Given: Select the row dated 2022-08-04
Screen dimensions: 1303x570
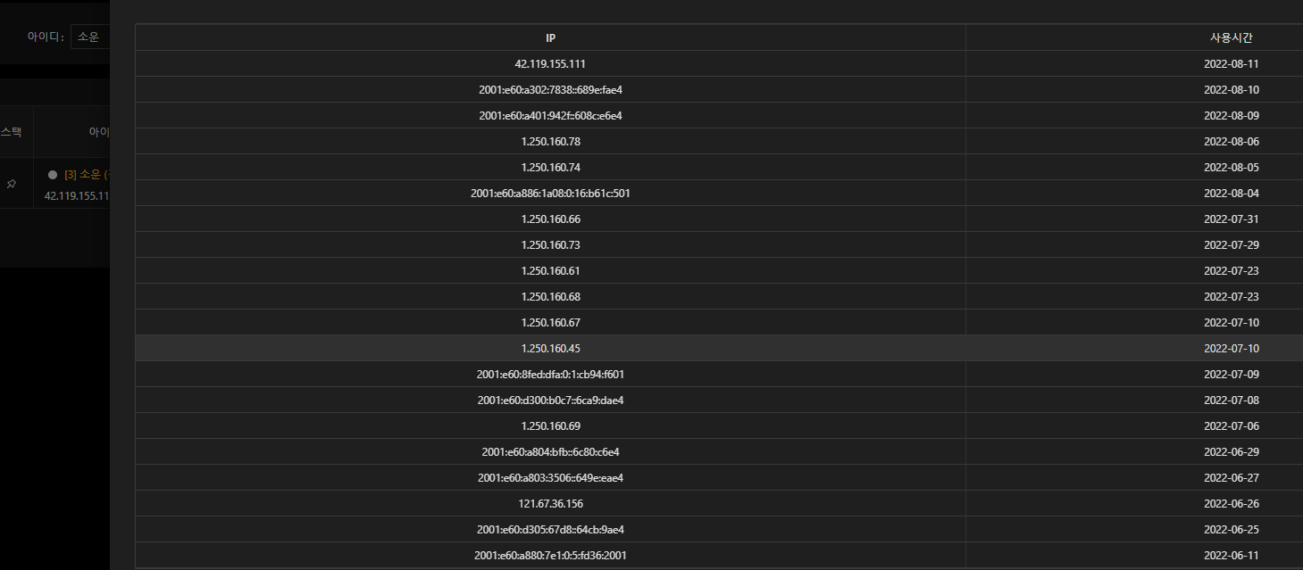Looking at the screenshot, I should 719,193.
